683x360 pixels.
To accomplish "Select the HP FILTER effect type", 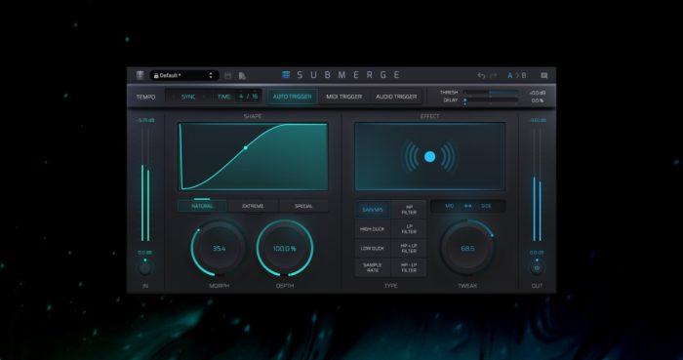I will (x=409, y=210).
